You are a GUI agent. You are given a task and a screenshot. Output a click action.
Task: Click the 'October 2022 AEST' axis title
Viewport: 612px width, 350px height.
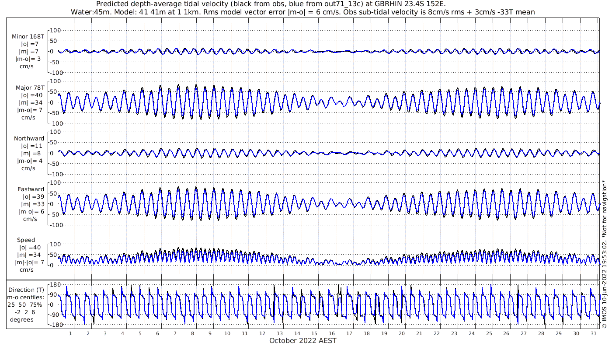click(x=303, y=341)
